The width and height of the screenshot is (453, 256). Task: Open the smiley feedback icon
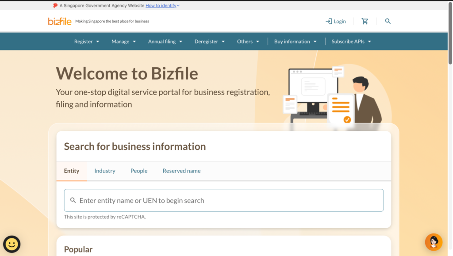tap(12, 244)
